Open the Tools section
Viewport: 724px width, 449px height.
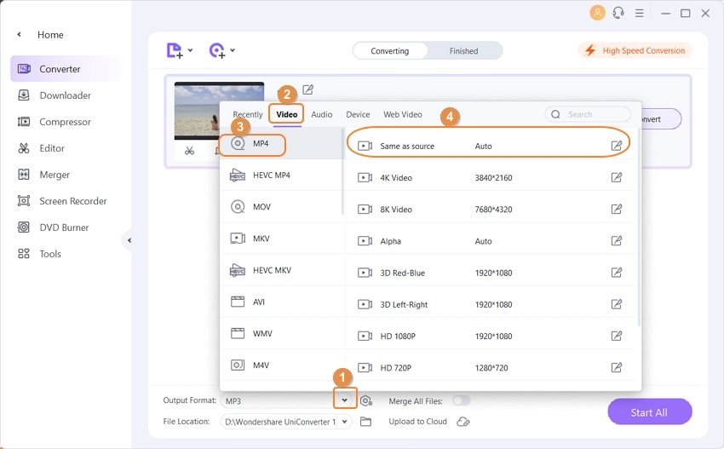point(39,254)
